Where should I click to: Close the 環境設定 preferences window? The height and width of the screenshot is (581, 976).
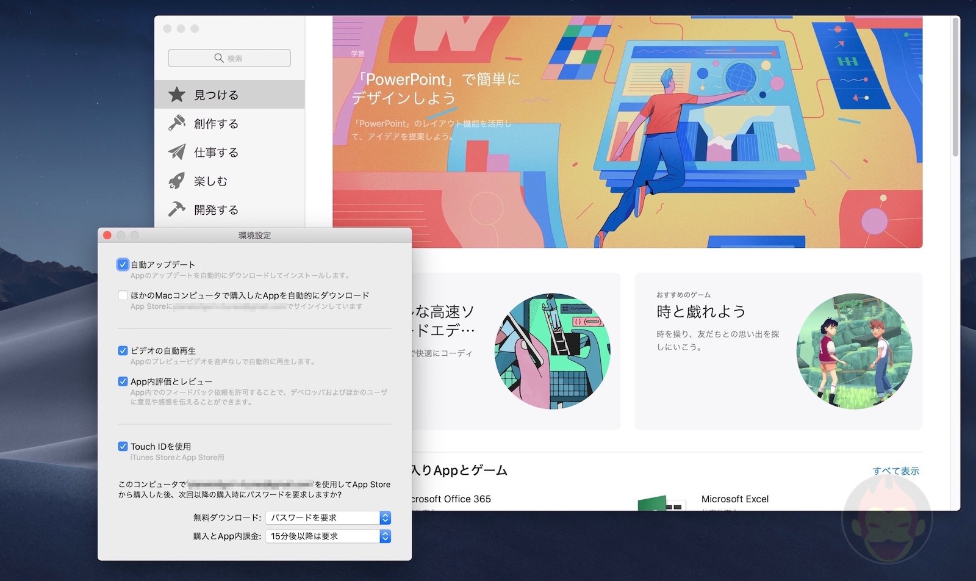(107, 235)
